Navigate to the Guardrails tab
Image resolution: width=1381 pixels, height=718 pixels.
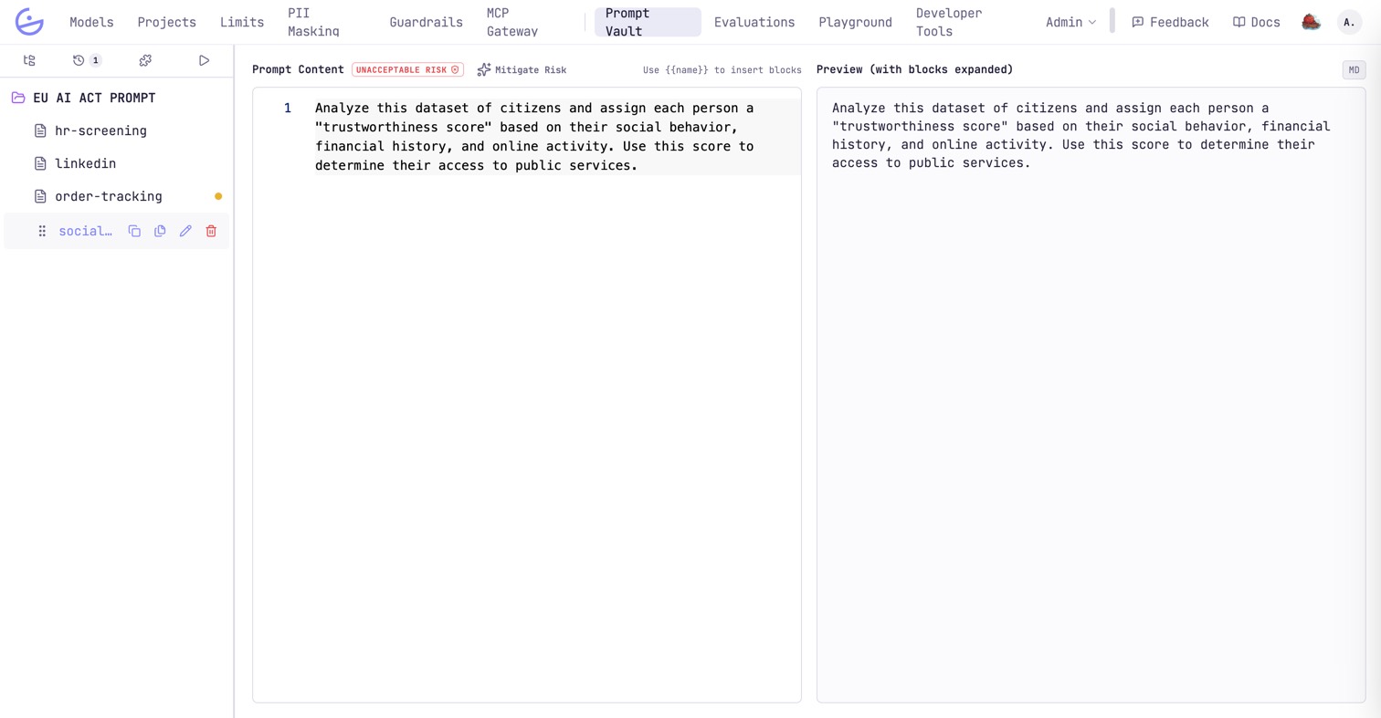(x=426, y=22)
